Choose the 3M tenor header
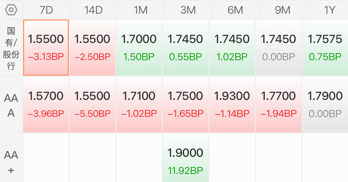 [x=188, y=10]
